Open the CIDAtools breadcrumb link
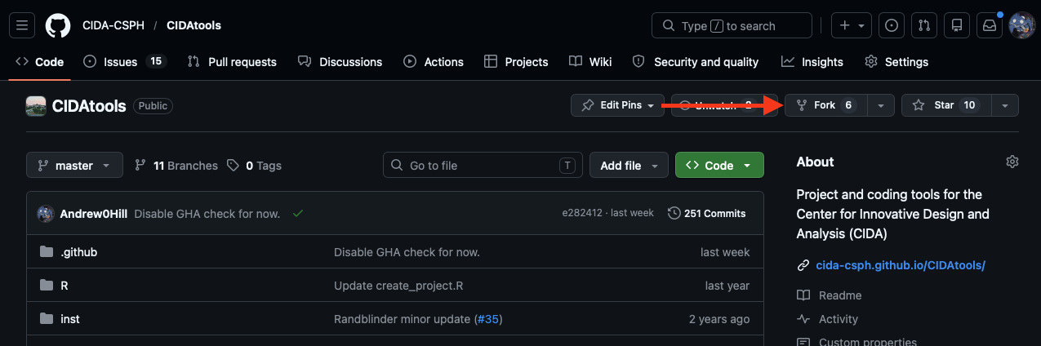Screen dimensions: 1041x346 coord(194,25)
